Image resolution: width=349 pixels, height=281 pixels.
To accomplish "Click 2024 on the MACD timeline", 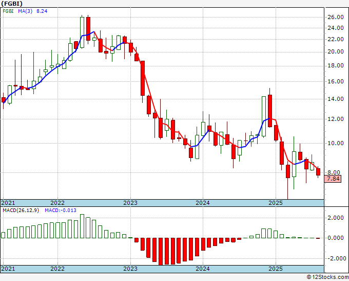I will point(203,269).
